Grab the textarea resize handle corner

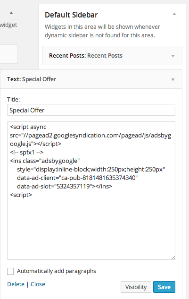click(173, 257)
